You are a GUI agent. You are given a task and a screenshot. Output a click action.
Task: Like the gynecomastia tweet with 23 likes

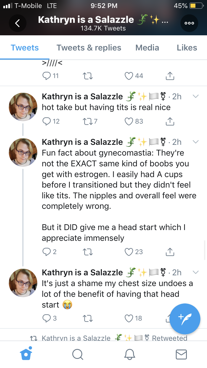pos(129,252)
